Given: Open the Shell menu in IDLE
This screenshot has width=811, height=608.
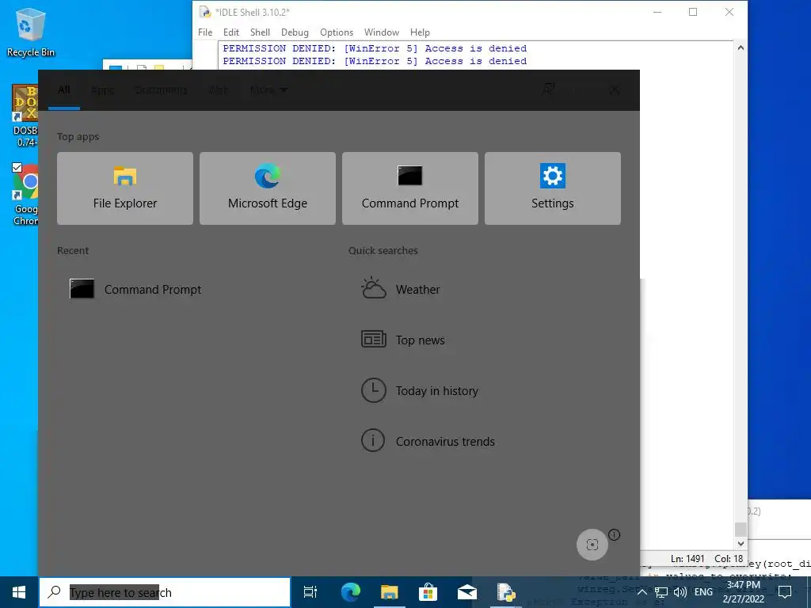Looking at the screenshot, I should 260,32.
